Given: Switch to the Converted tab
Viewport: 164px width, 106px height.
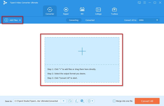Looking at the screenshot, I should pyautogui.click(x=90, y=20).
